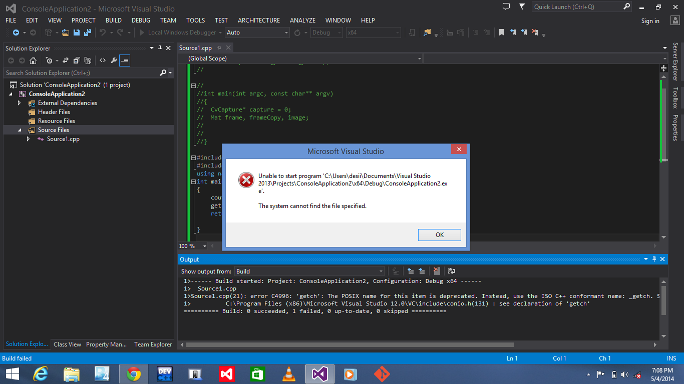Go to previous bookmark icon
This screenshot has height=384, width=684.
tap(513, 32)
